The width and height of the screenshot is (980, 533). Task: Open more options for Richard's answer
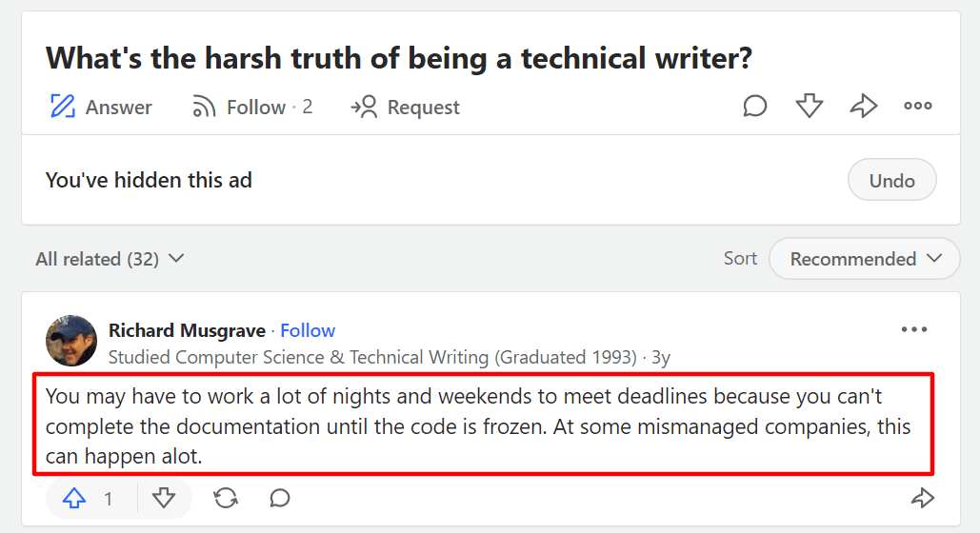[x=913, y=330]
